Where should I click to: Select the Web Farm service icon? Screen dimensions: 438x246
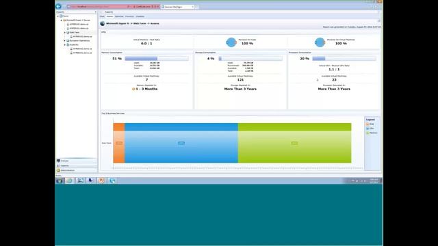coord(68,32)
